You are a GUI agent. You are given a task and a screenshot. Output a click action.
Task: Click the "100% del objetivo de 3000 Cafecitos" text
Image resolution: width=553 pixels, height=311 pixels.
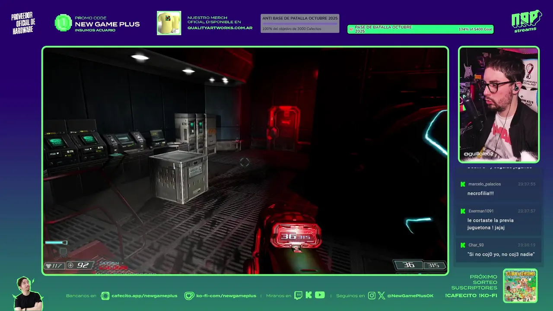pos(292,29)
